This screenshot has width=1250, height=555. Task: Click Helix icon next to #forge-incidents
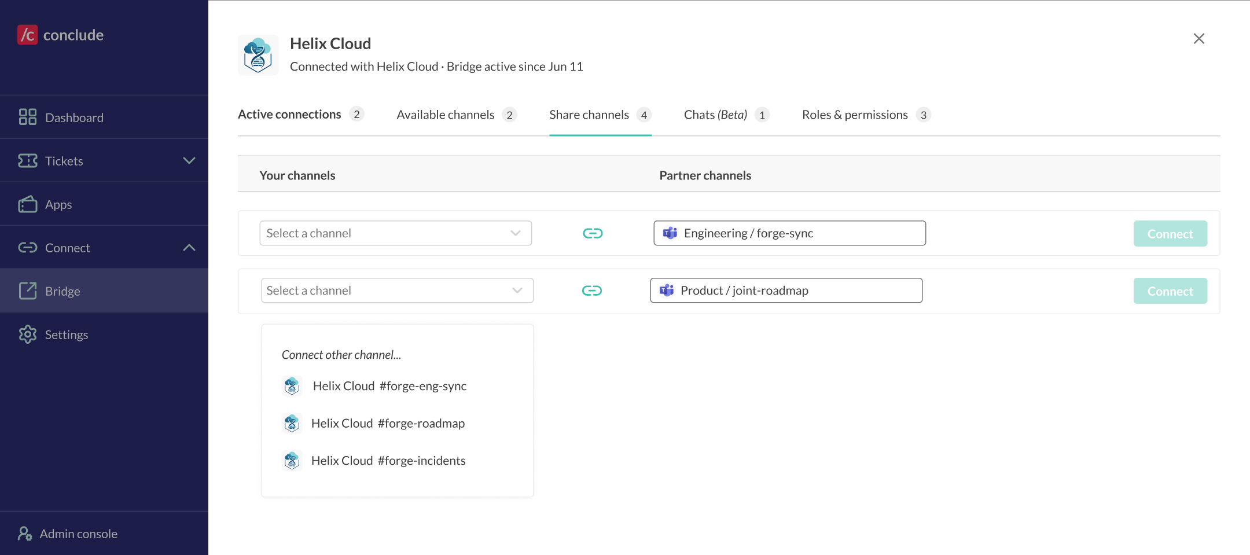pyautogui.click(x=292, y=461)
